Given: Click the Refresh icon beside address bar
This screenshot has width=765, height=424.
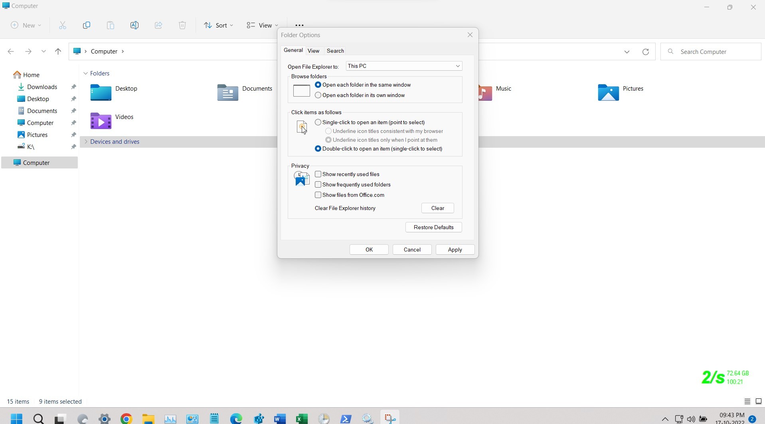Looking at the screenshot, I should coord(646,52).
